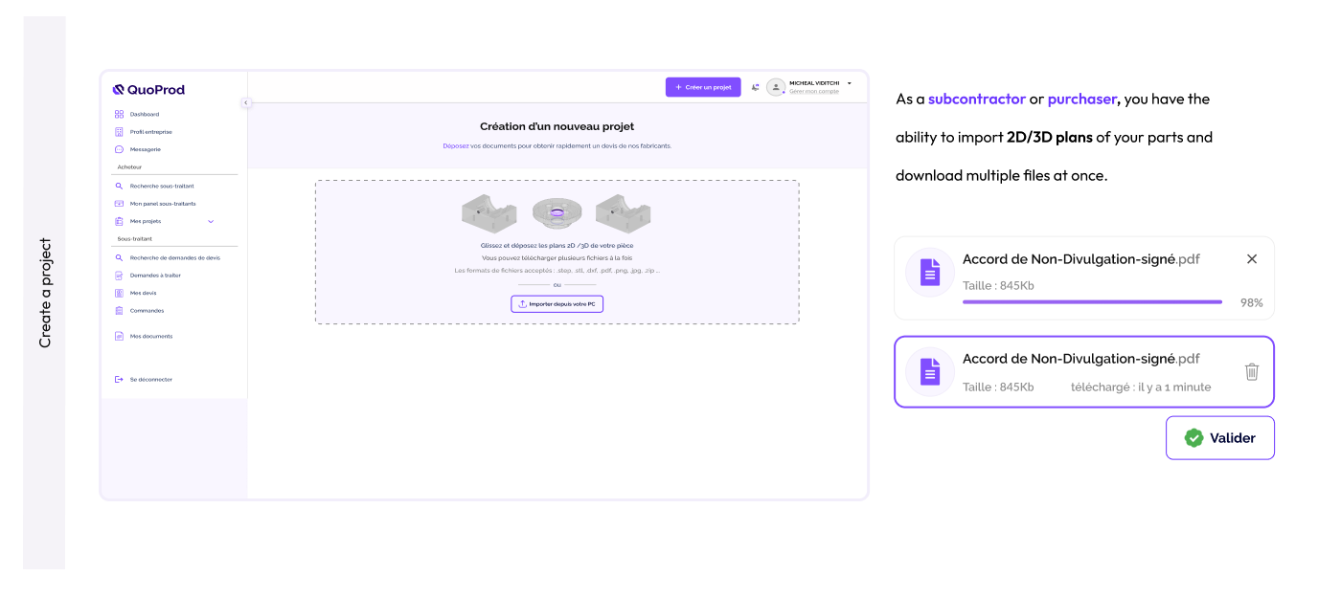Collapse the sidebar with the arrow chevron
Viewport: 1341px width, 597px height.
tap(247, 100)
